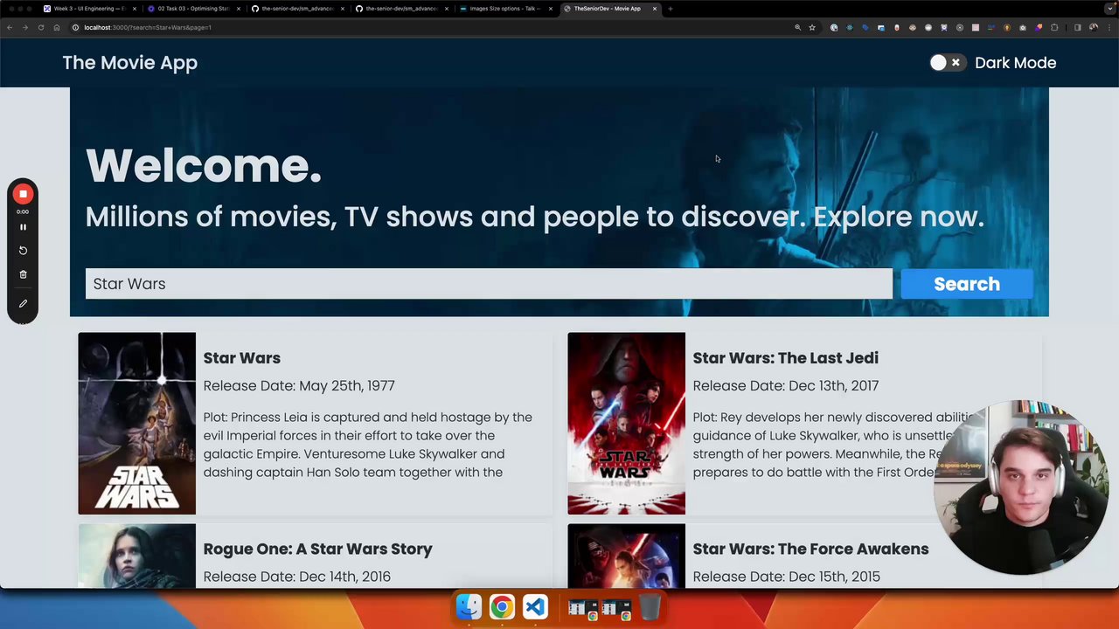The width and height of the screenshot is (1119, 629).
Task: Click Release Date May 25th, 1977 text
Action: coord(299,385)
